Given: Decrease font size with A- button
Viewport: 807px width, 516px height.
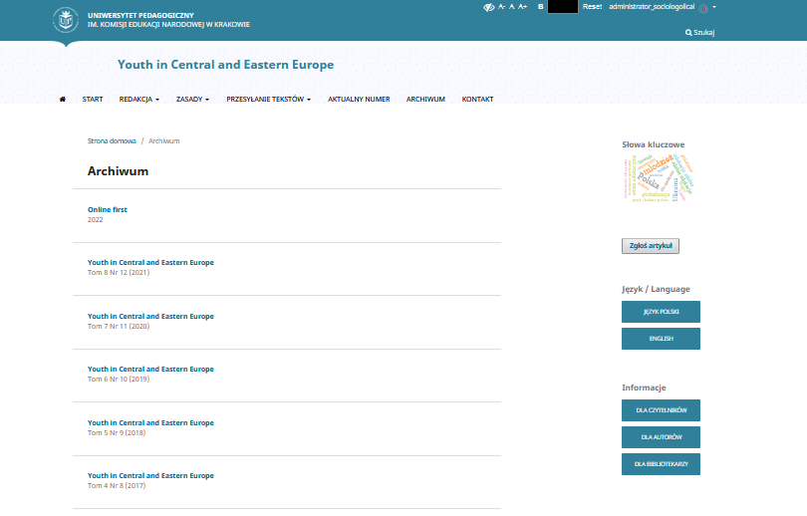Looking at the screenshot, I should pyautogui.click(x=501, y=7).
